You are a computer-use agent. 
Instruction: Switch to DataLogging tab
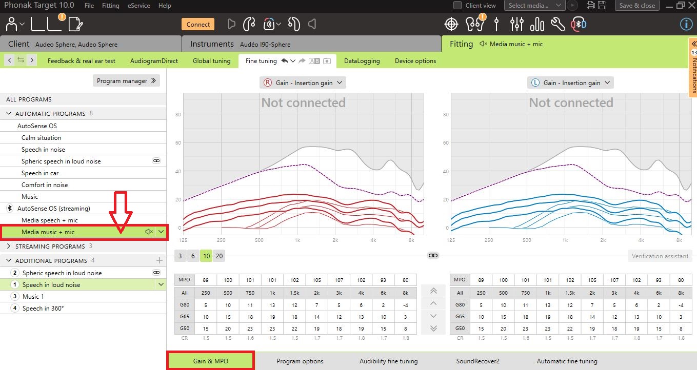click(362, 60)
